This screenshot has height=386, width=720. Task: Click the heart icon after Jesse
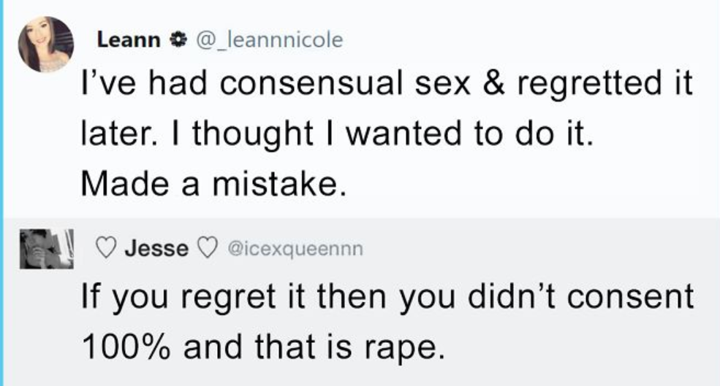(207, 249)
